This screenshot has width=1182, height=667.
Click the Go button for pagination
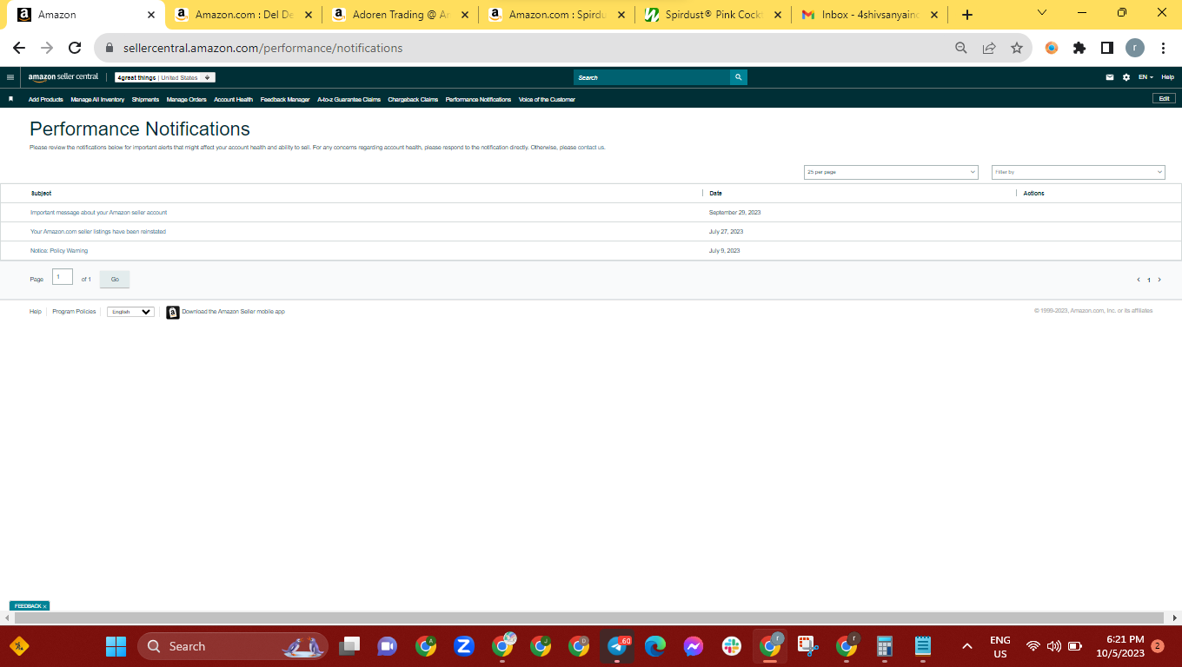[115, 279]
